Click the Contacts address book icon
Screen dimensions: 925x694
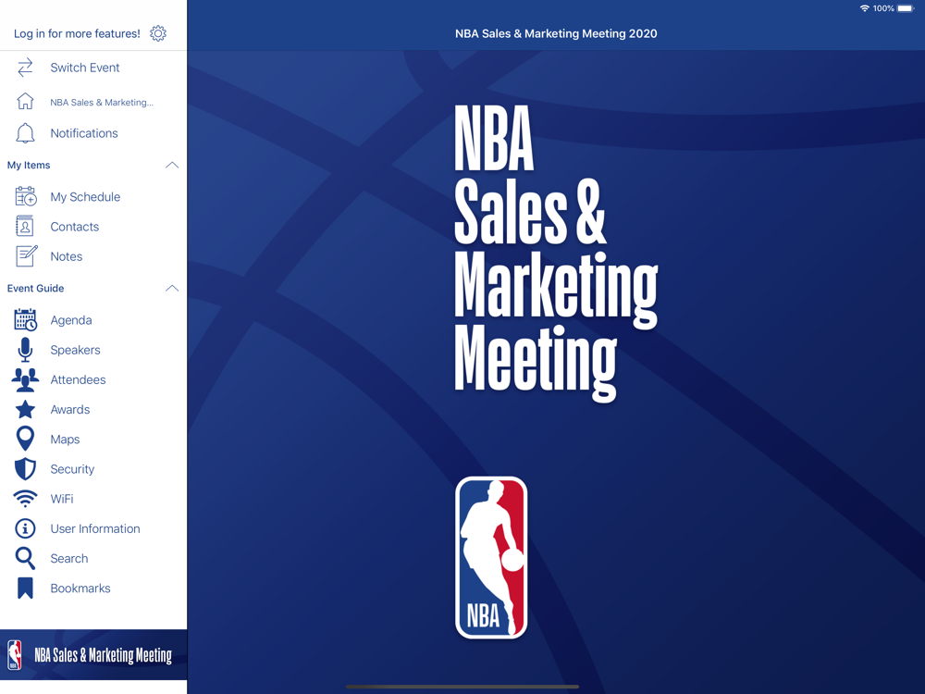25,227
